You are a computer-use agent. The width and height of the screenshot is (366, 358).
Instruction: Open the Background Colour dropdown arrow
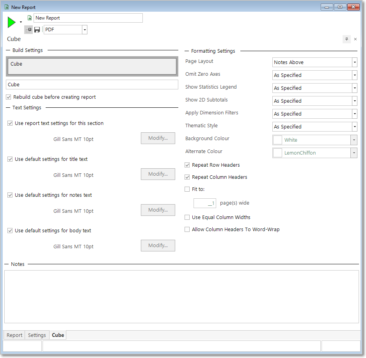point(354,140)
